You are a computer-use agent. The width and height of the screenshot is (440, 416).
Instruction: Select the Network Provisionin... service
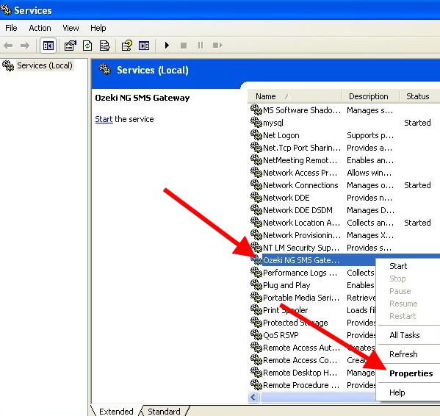[302, 235]
